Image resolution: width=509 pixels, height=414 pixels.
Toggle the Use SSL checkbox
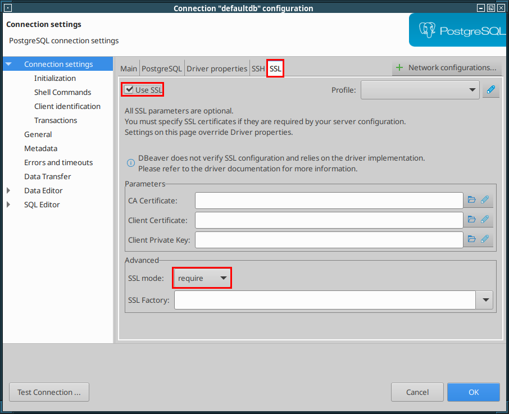coord(129,89)
